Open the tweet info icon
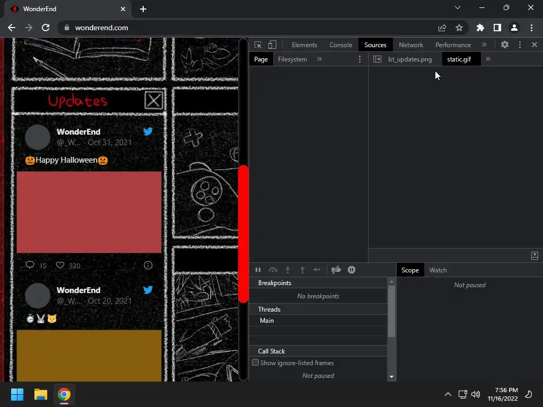The image size is (543, 407). [148, 266]
